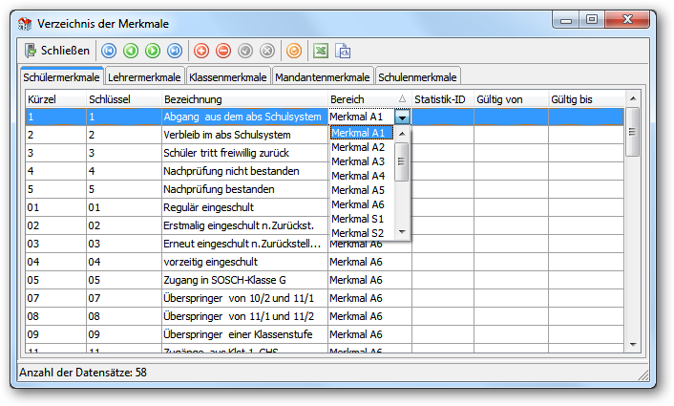Click the HTML export document icon

tap(343, 51)
